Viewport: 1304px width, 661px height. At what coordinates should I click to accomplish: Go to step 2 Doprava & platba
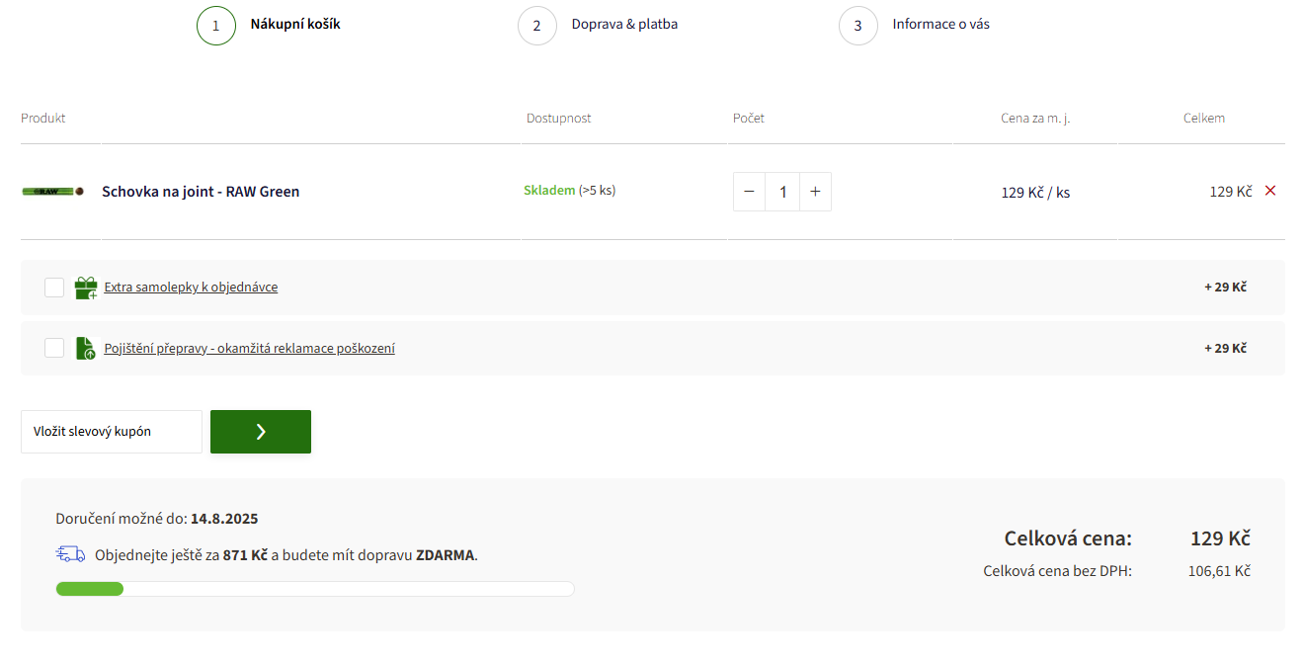pos(624,24)
